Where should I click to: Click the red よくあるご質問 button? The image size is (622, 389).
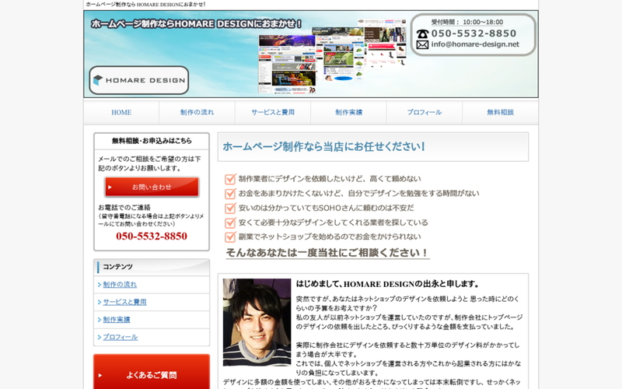pos(152,373)
